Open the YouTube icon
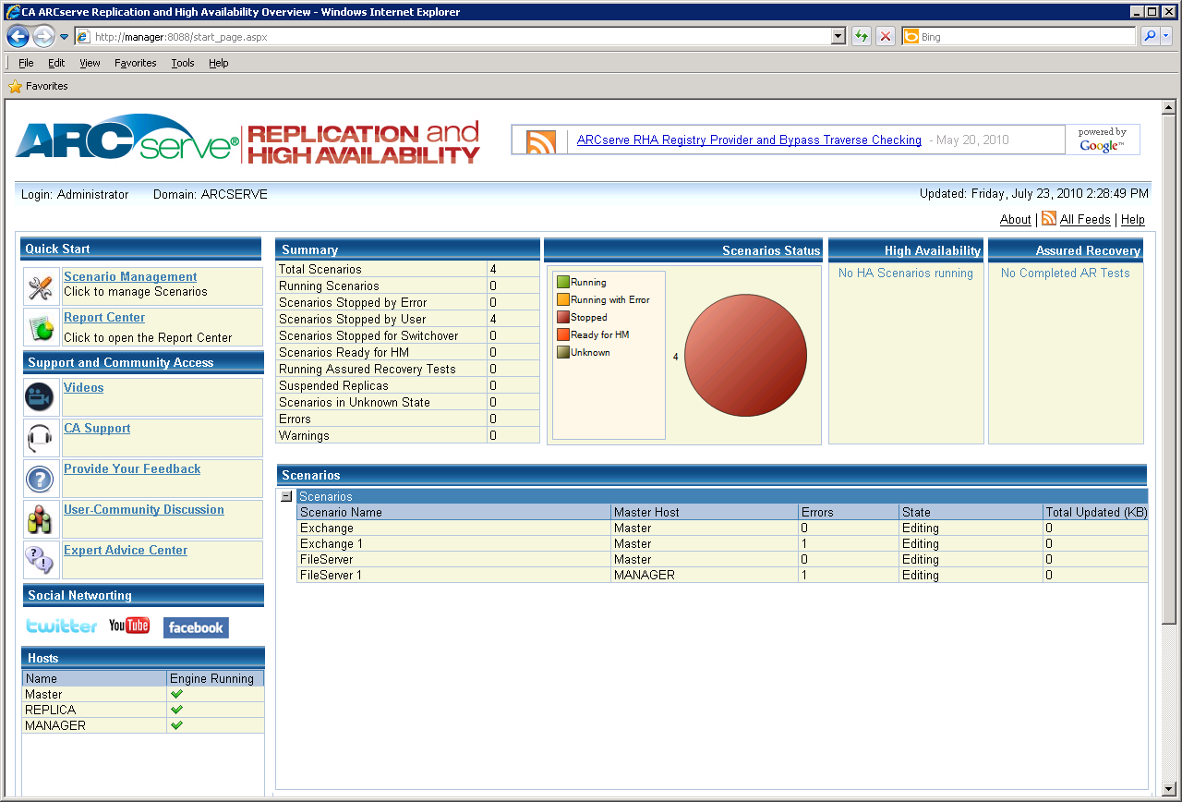Viewport: 1182px width, 802px height. point(129,626)
